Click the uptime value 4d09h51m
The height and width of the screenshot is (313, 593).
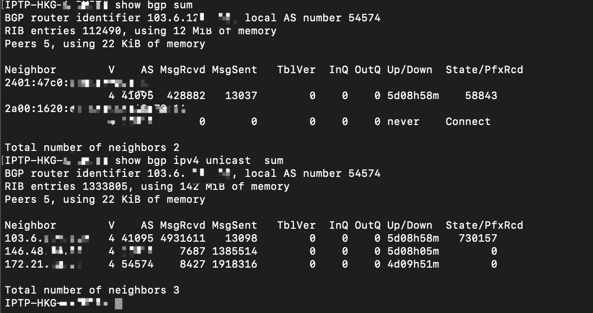tap(413, 264)
